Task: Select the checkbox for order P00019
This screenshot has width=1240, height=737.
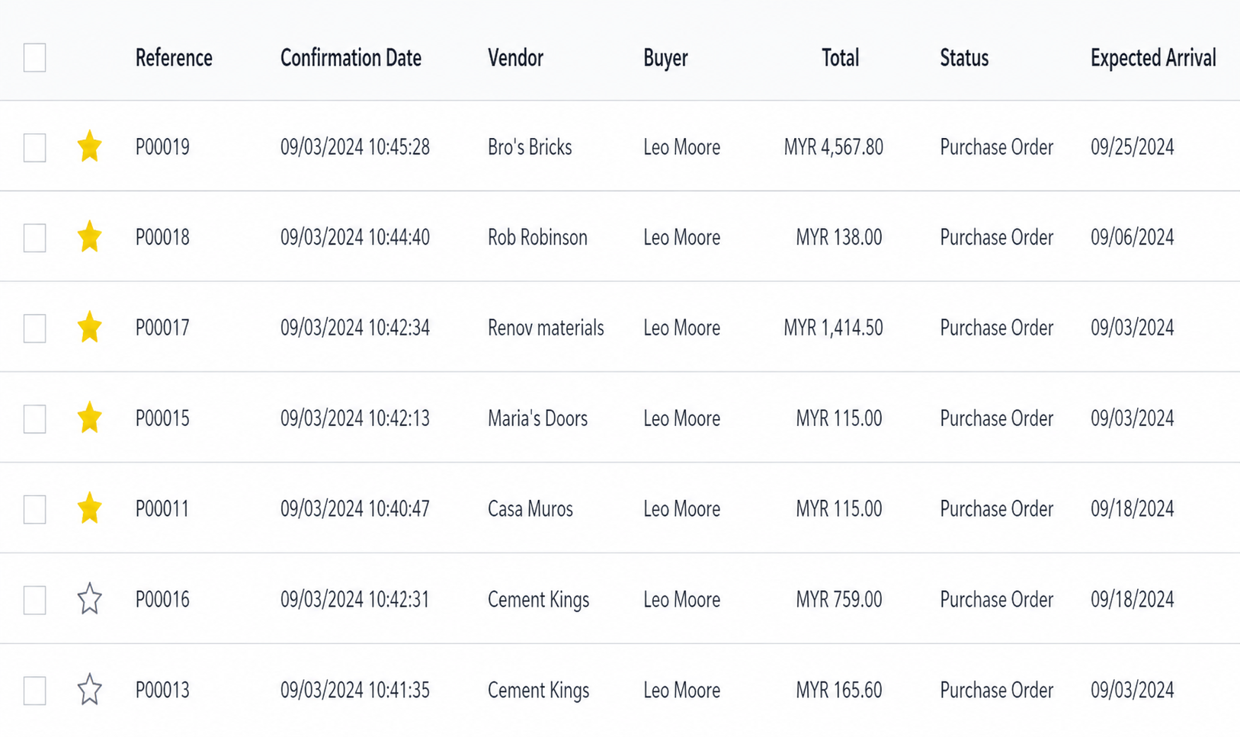Action: point(34,148)
